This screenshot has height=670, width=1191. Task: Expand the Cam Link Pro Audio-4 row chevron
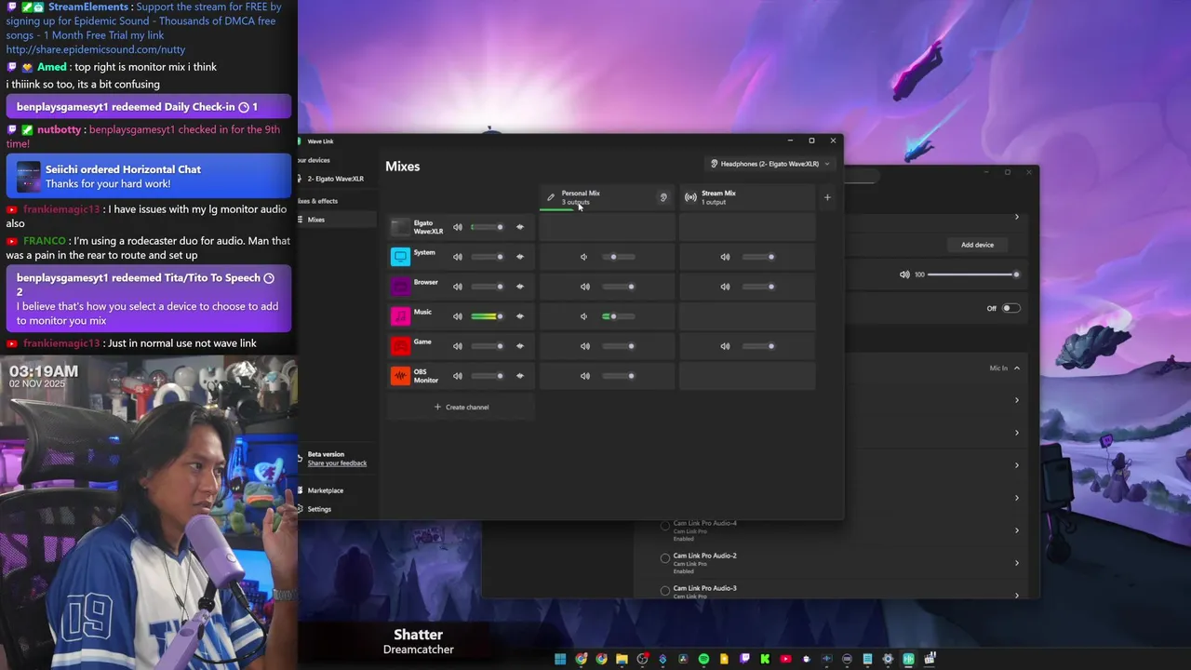(x=1017, y=530)
